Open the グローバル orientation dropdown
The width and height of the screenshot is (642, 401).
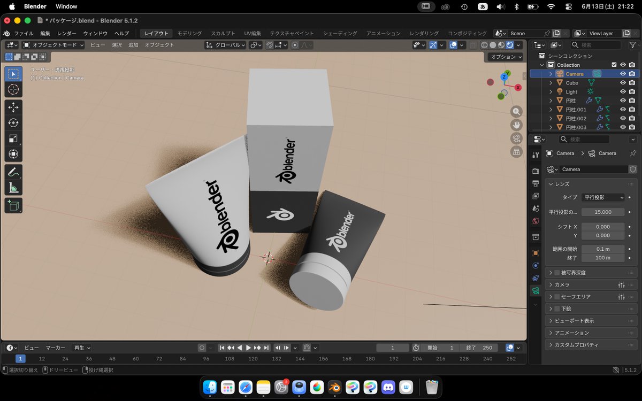click(225, 45)
